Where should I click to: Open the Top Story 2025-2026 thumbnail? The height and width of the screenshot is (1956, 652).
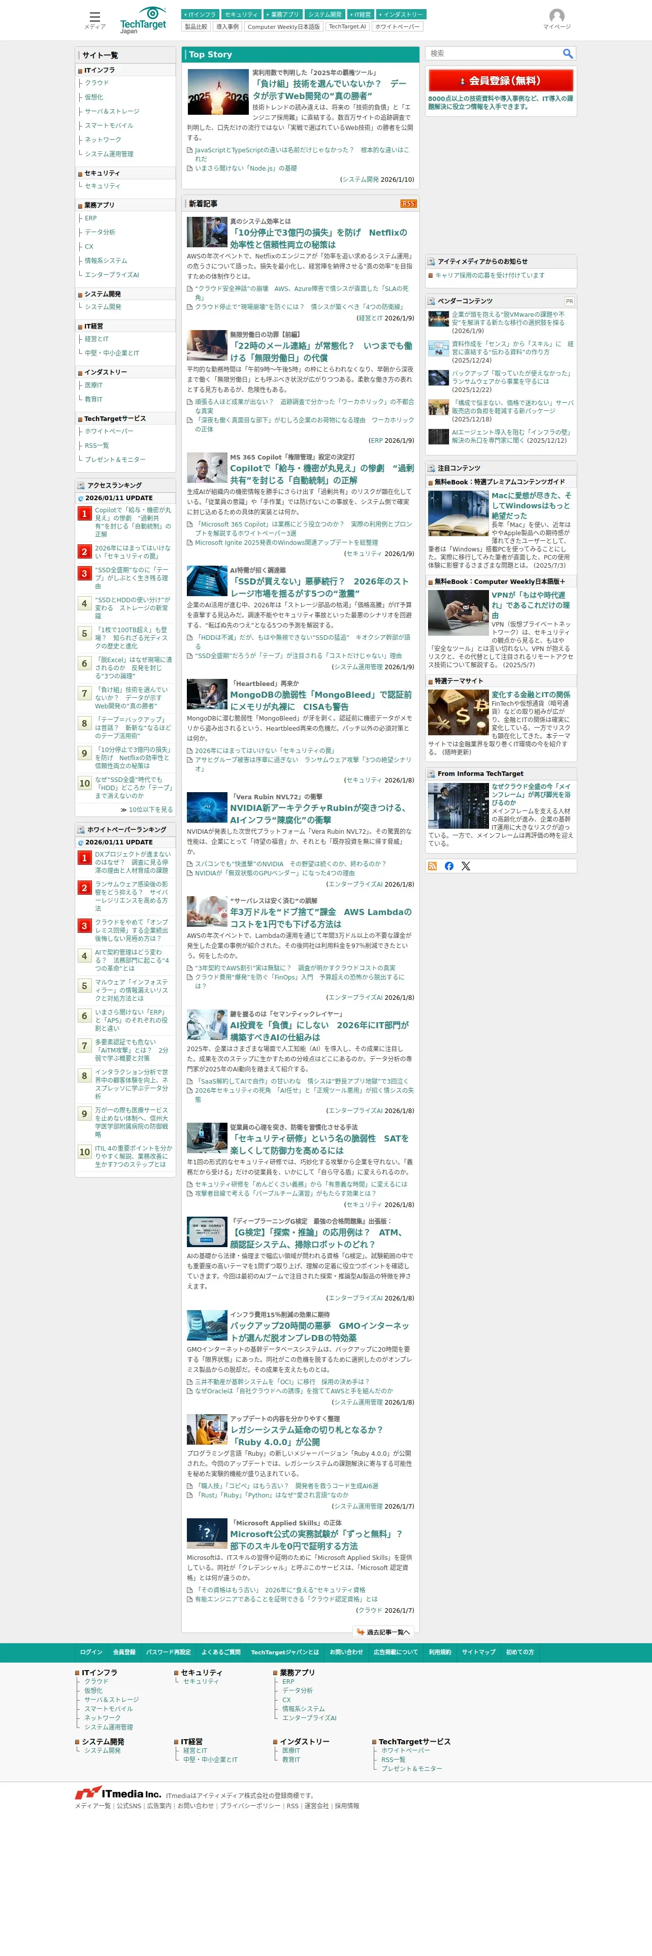[x=218, y=92]
